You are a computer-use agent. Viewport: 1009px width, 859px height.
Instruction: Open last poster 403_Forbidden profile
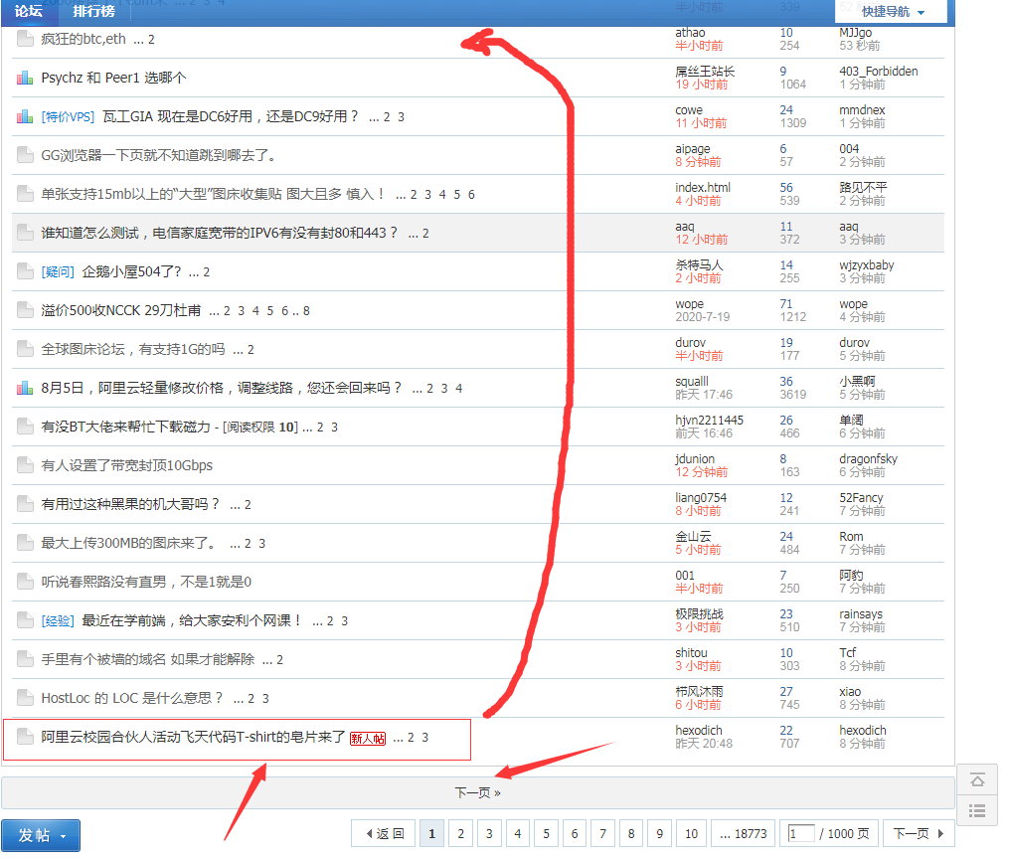[879, 72]
